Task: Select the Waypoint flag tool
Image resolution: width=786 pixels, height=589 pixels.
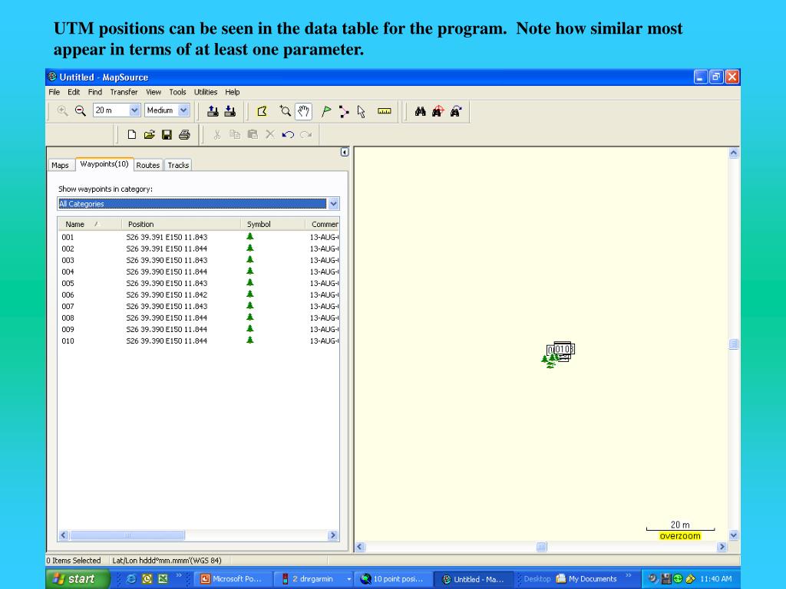Action: (x=326, y=111)
